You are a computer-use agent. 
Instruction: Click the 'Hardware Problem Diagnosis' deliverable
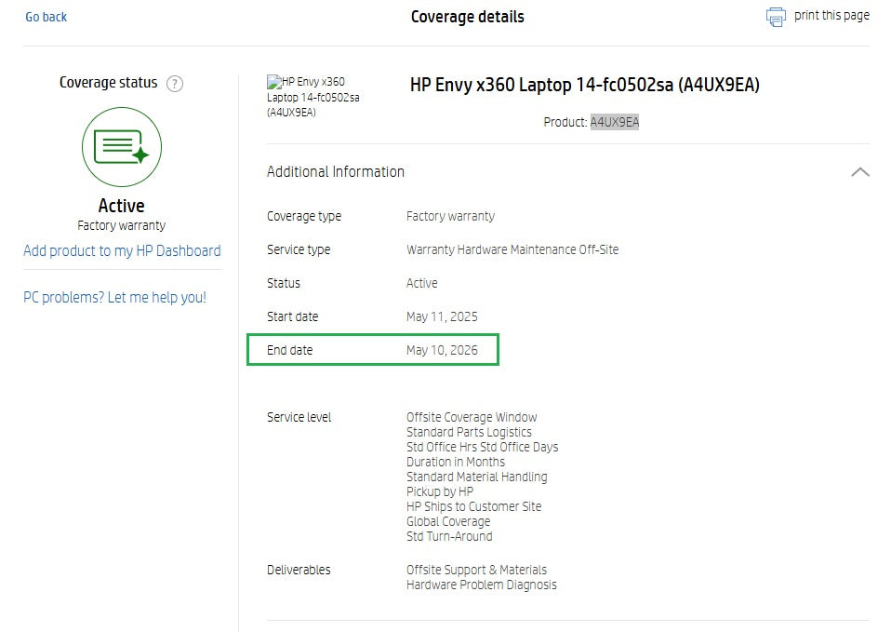482,585
